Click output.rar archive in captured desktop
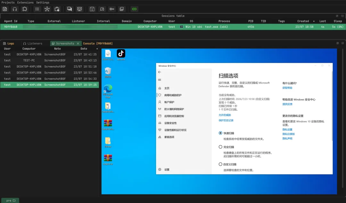This screenshot has width=346, height=203. (x=108, y=160)
